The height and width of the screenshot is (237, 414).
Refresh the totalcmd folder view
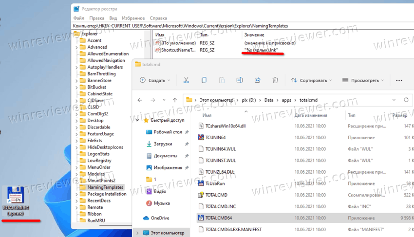point(406,100)
